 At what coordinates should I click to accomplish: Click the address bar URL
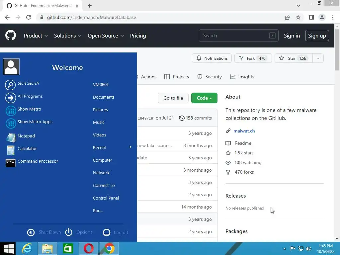pyautogui.click(x=92, y=17)
